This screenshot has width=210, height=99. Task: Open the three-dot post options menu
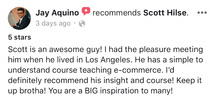(x=202, y=13)
